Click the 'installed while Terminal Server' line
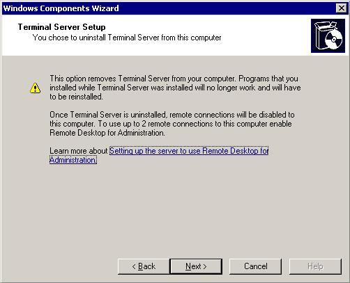The image size is (350, 283). (x=175, y=88)
